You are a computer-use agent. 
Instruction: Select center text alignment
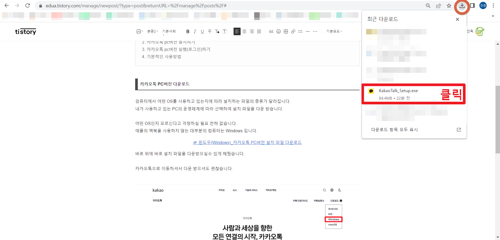(244, 31)
